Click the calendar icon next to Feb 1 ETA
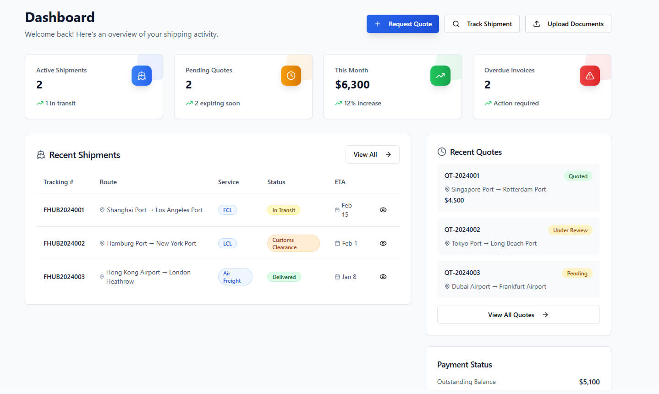 337,243
